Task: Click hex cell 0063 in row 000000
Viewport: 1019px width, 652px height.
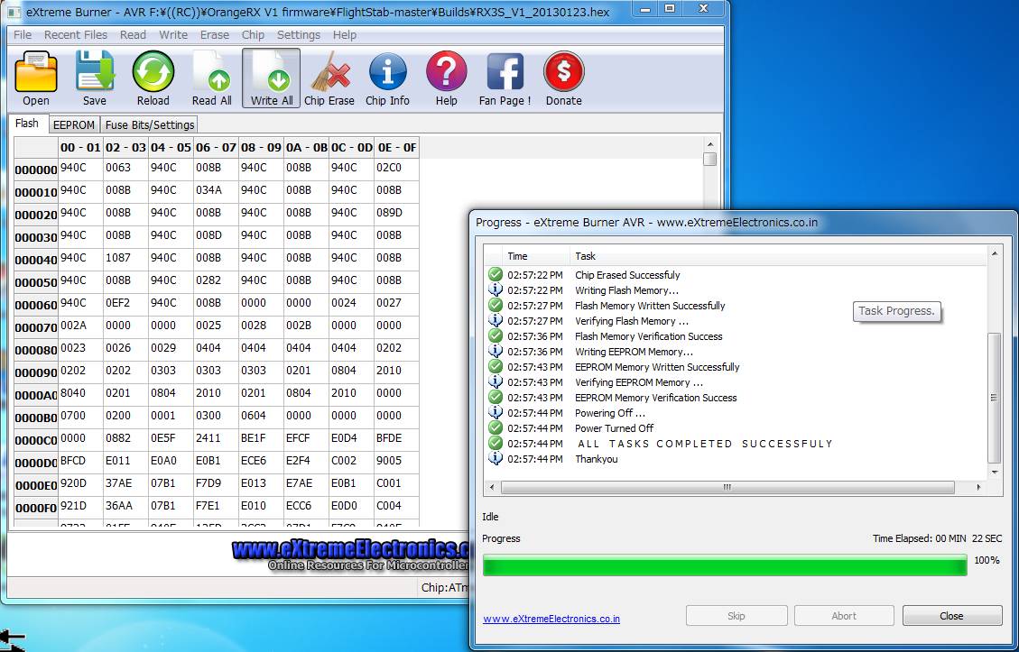Action: click(125, 169)
